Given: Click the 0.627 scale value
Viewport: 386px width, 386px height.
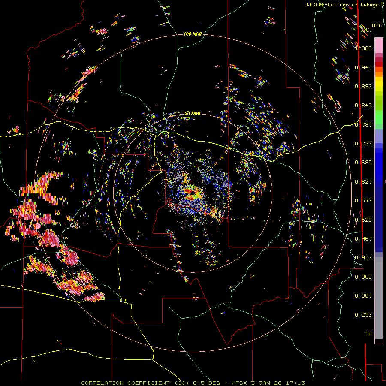Looking at the screenshot, I should click(x=363, y=182).
